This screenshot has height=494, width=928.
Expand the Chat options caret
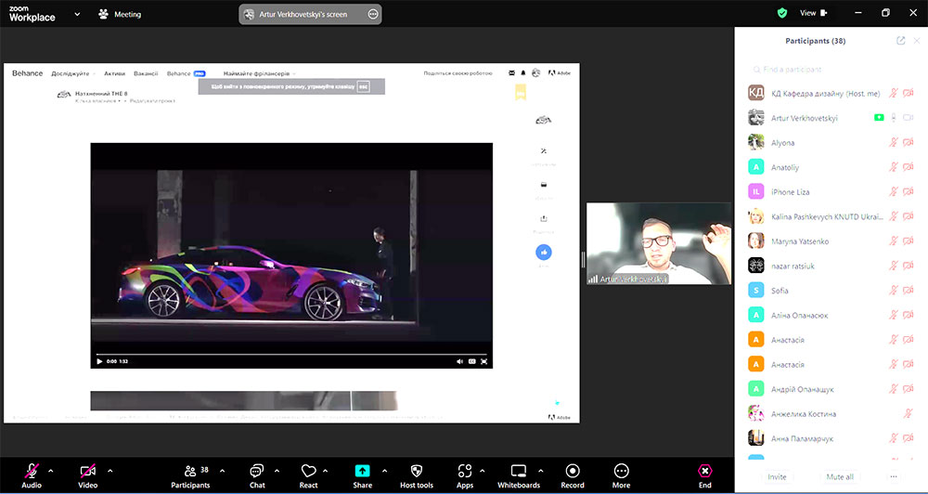pos(277,472)
